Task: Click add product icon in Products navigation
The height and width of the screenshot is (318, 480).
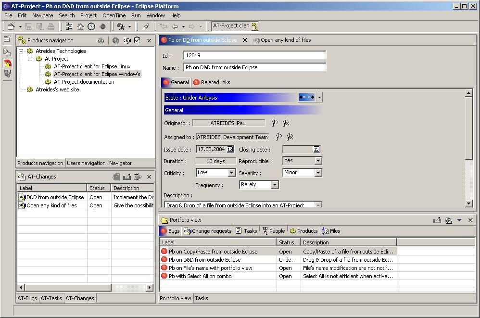Action: 101,40
